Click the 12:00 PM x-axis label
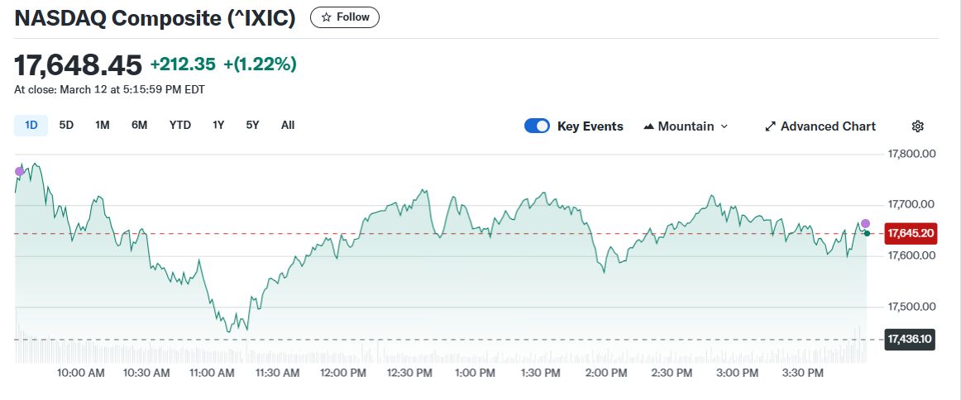 click(344, 373)
